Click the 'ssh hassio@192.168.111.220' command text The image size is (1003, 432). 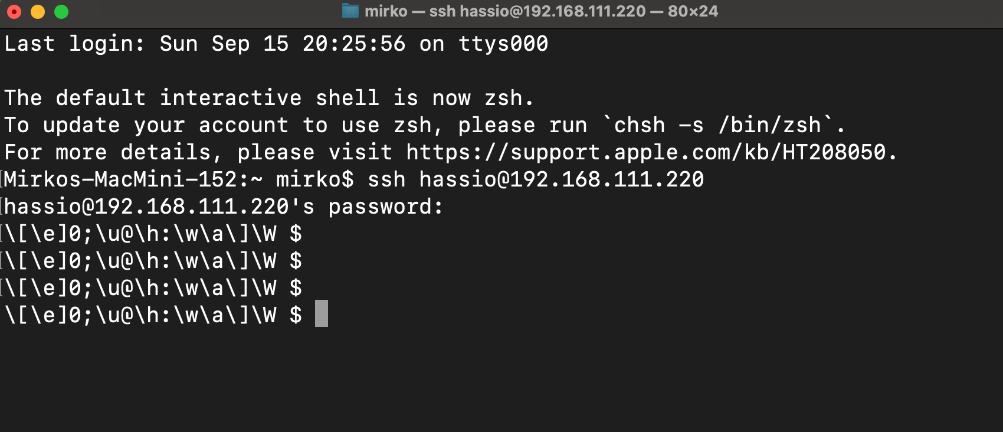coord(536,179)
